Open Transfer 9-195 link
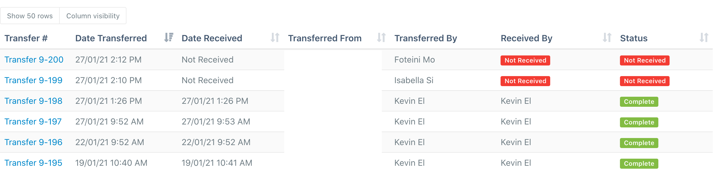The image size is (721, 174). 33,163
